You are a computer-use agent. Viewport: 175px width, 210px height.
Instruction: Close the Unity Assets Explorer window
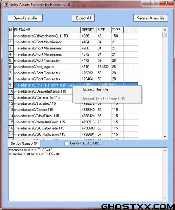166,3
